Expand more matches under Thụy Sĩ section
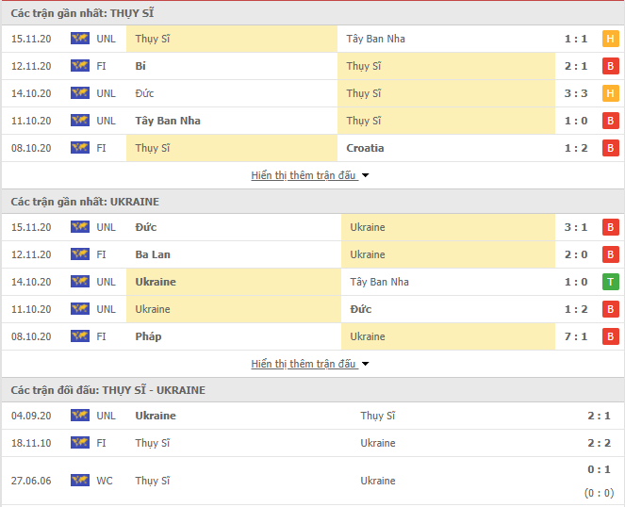The width and height of the screenshot is (625, 507). coord(310,175)
